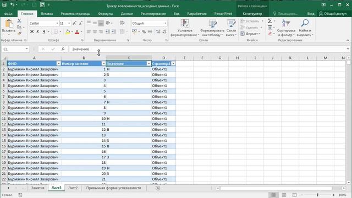Save the workbook with the save icon

(x=4, y=5)
